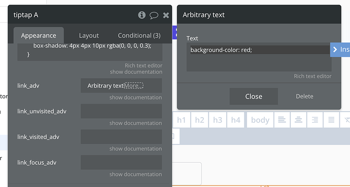
Task: Click the Insert dynamic data button
Action: [x=340, y=50]
